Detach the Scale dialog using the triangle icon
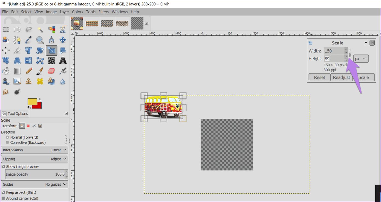381x202 pixels. [x=366, y=43]
